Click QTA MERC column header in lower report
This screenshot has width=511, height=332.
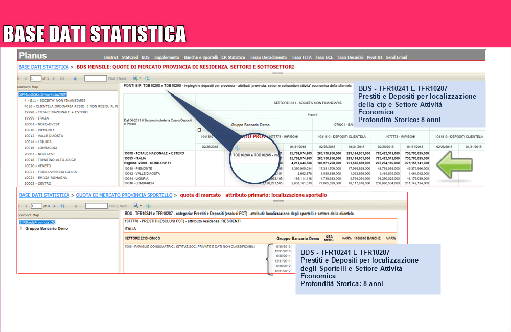[x=329, y=238]
